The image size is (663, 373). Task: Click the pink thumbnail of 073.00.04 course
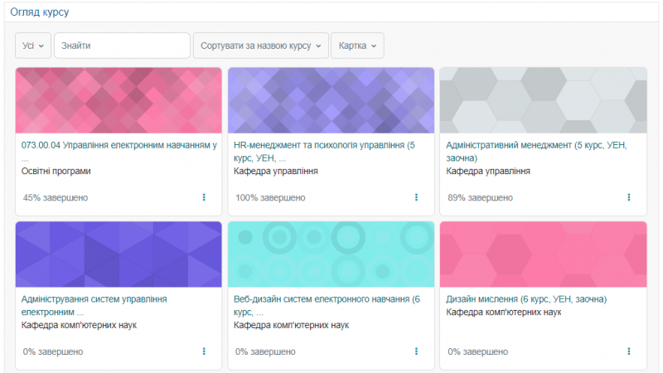tap(119, 99)
